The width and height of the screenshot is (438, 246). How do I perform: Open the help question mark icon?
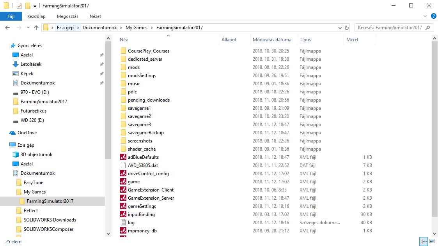click(434, 16)
